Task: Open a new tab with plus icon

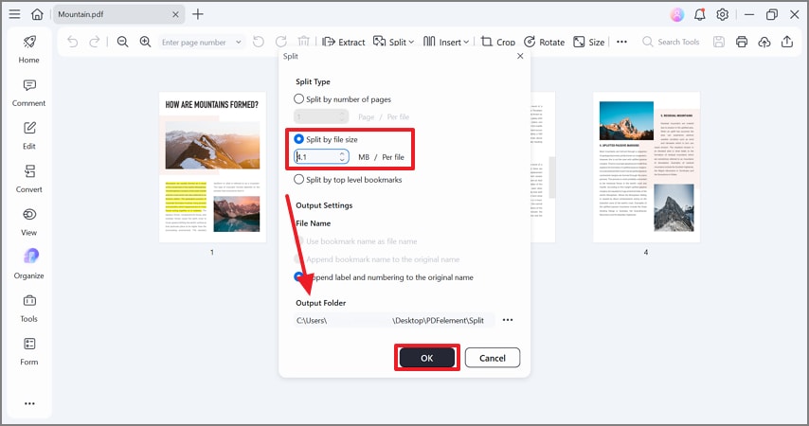Action: point(198,14)
